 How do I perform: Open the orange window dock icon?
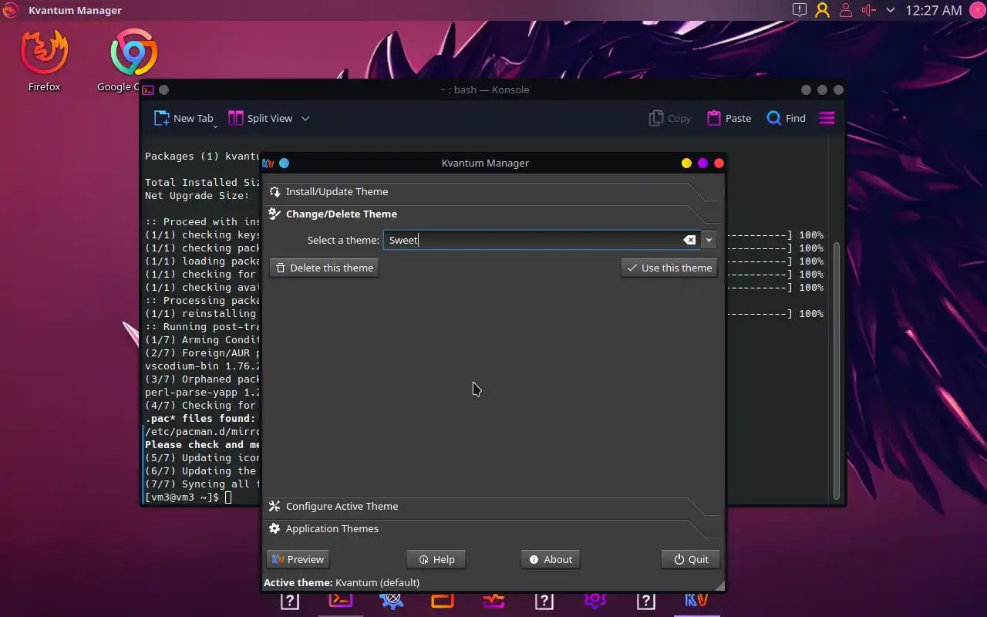coord(443,601)
